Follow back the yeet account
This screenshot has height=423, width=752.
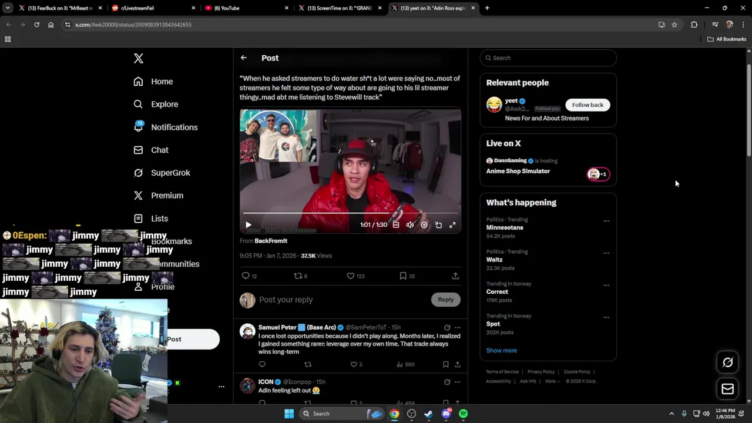587,105
